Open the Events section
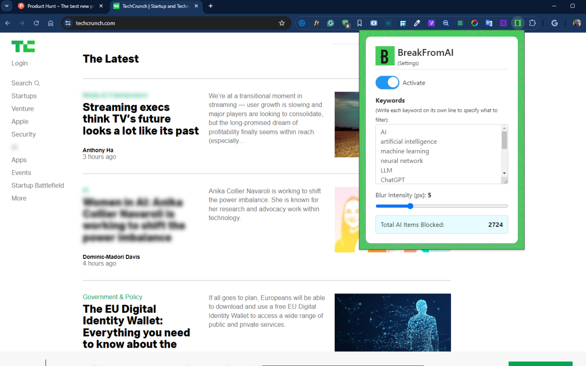 [x=21, y=172]
